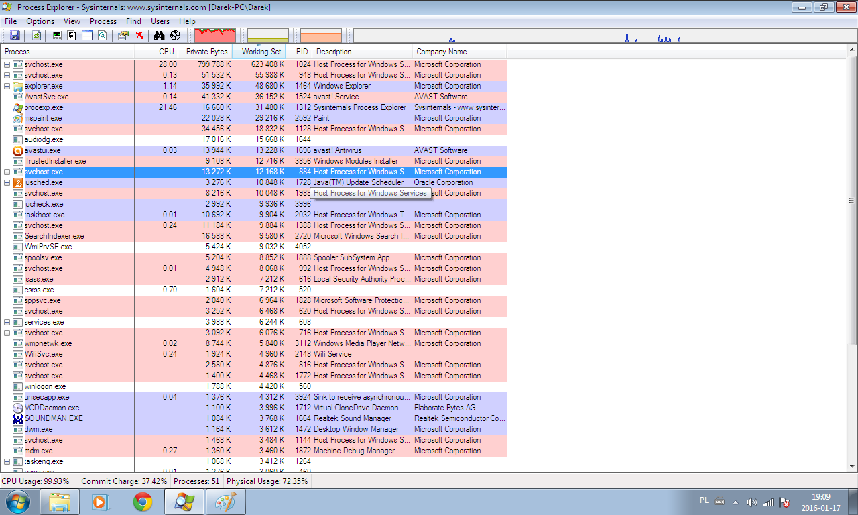The width and height of the screenshot is (858, 515).
Task: Open Windows Explorer from the taskbar
Action: point(60,502)
